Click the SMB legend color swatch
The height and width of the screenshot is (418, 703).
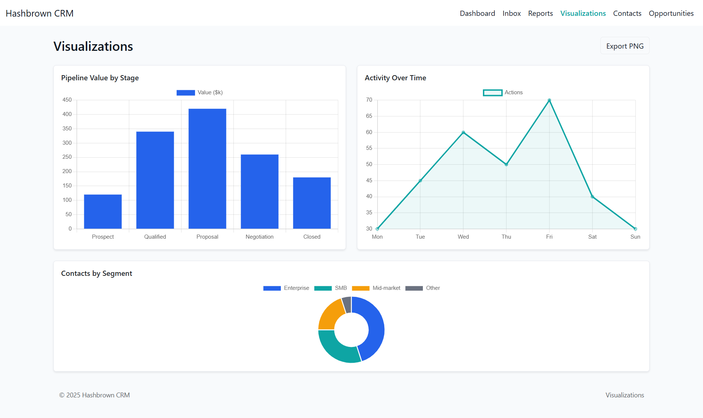[323, 288]
